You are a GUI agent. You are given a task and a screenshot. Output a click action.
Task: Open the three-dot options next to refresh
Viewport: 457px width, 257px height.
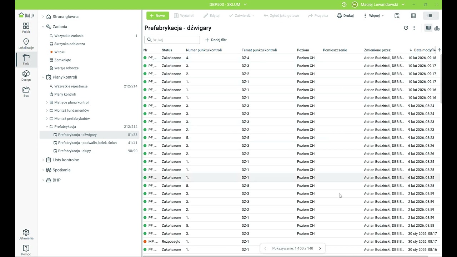pyautogui.click(x=414, y=28)
